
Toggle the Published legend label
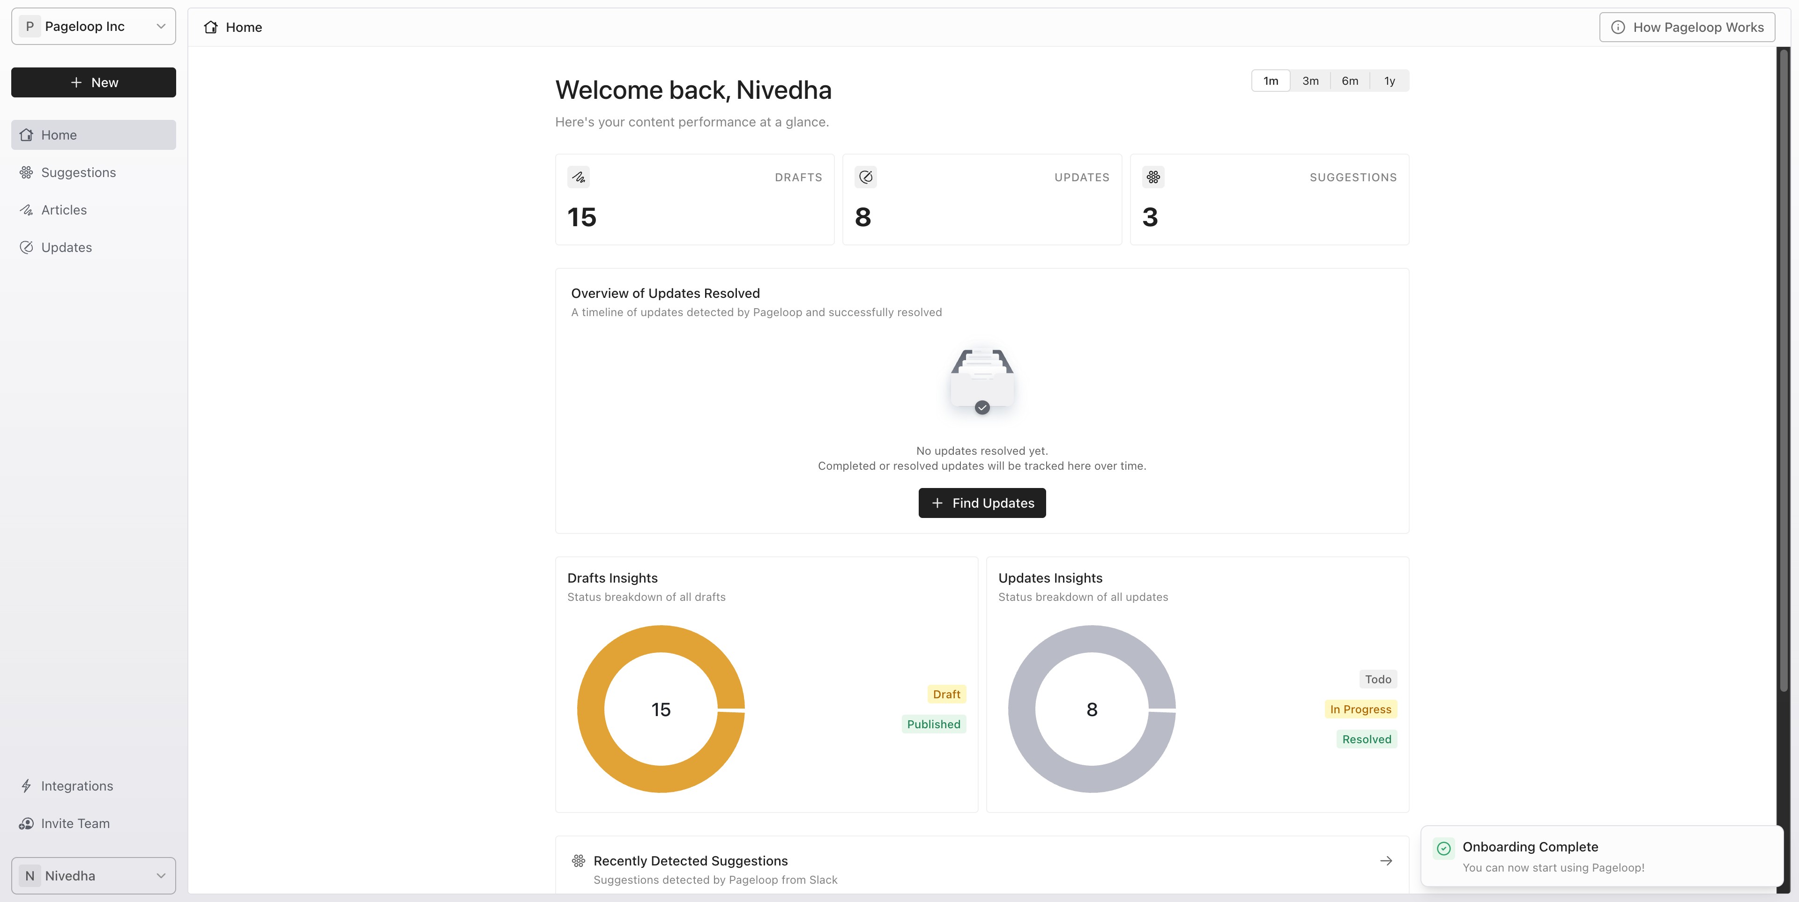(x=934, y=724)
